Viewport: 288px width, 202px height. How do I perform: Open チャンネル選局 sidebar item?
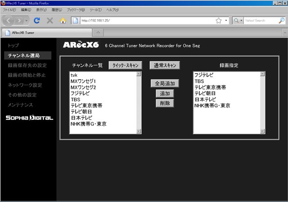28,55
